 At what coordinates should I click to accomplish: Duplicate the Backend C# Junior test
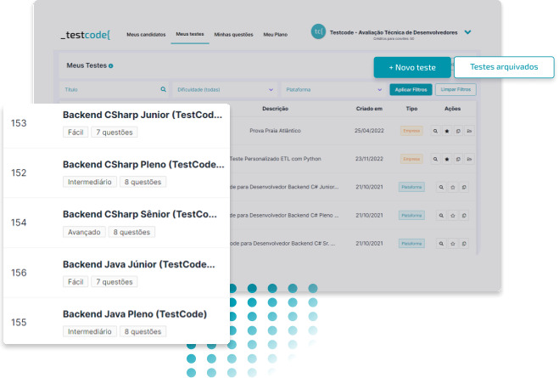[x=463, y=187]
